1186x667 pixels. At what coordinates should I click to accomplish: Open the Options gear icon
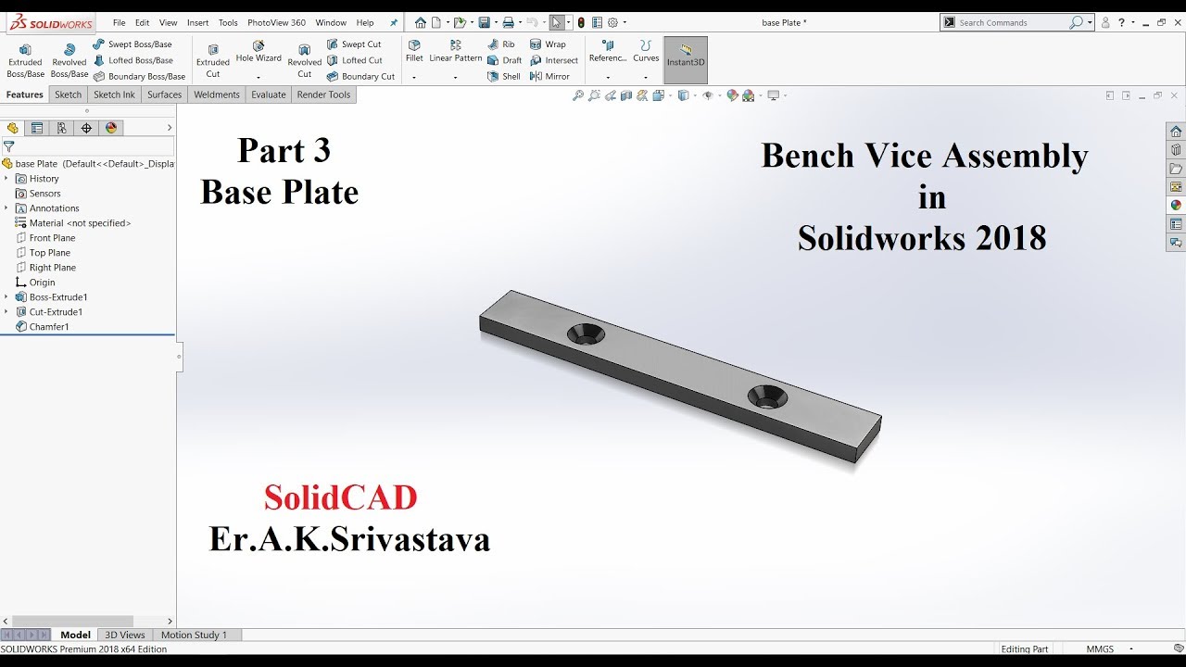pos(612,22)
